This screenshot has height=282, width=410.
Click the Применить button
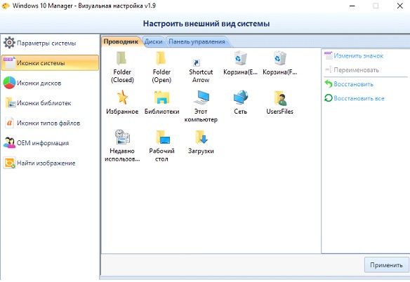(x=386, y=265)
